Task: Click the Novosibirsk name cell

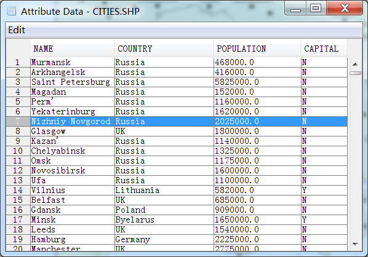Action: [73, 171]
